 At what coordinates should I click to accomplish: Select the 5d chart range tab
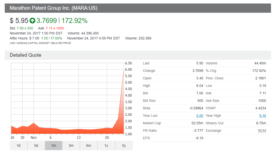36,146
